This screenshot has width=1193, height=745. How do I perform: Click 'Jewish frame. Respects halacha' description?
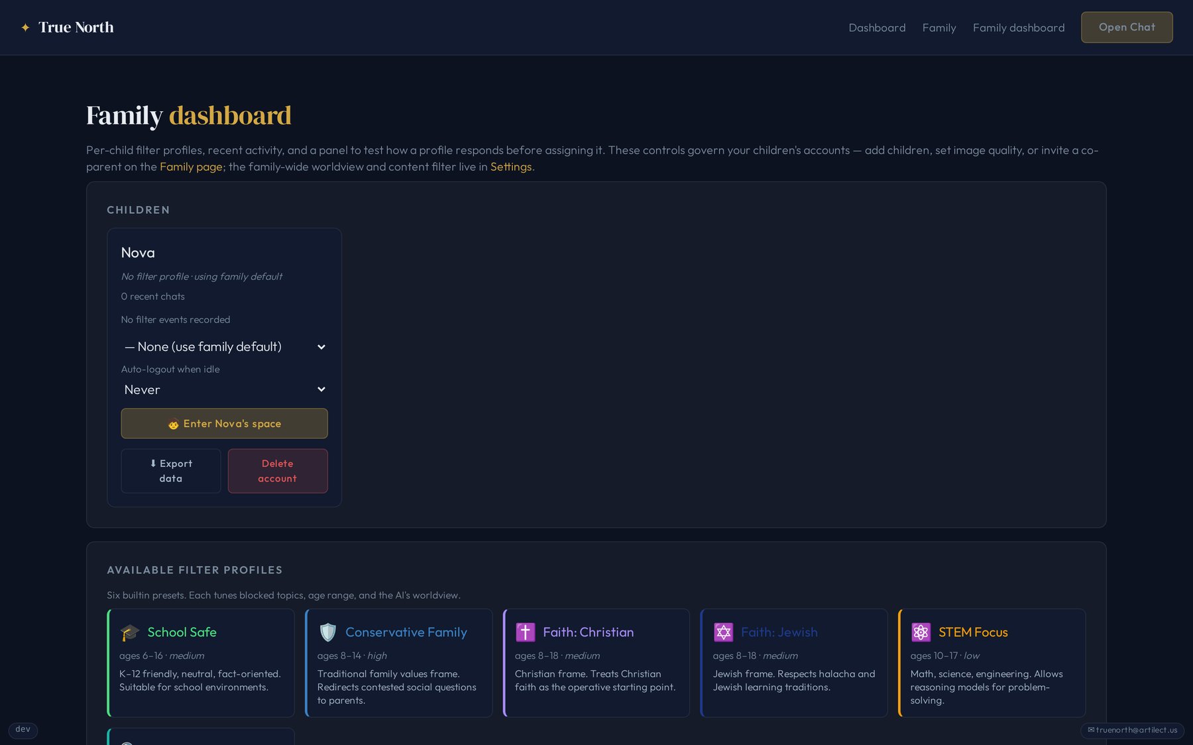pos(794,681)
